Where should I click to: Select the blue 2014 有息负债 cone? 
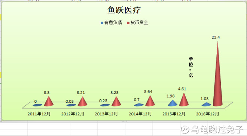tap(139, 105)
